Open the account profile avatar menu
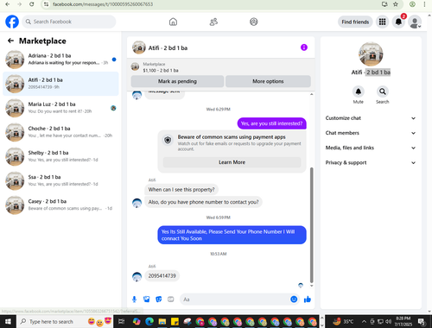Viewport: 432px width, 328px height. (x=415, y=22)
